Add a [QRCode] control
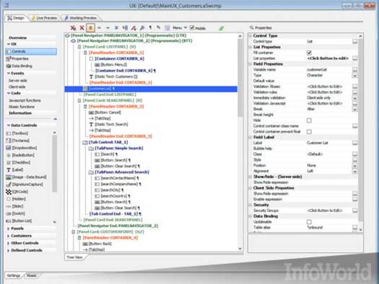This screenshot has width=379, height=284. pos(17,192)
